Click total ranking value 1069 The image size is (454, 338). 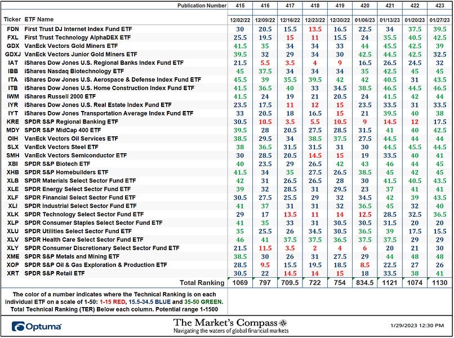(240, 283)
